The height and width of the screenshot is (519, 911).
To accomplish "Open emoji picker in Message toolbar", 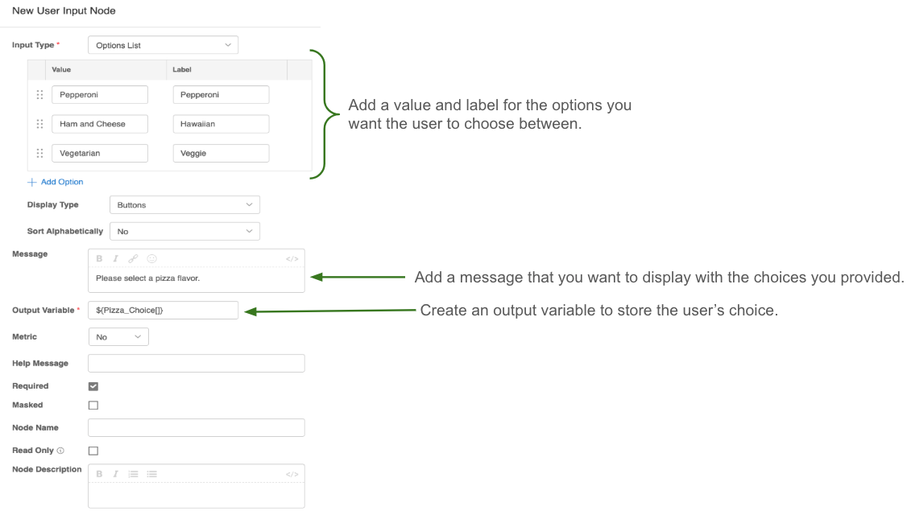I will [151, 259].
